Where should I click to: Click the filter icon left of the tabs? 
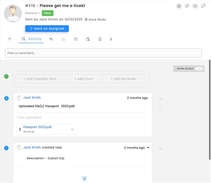click(x=10, y=39)
